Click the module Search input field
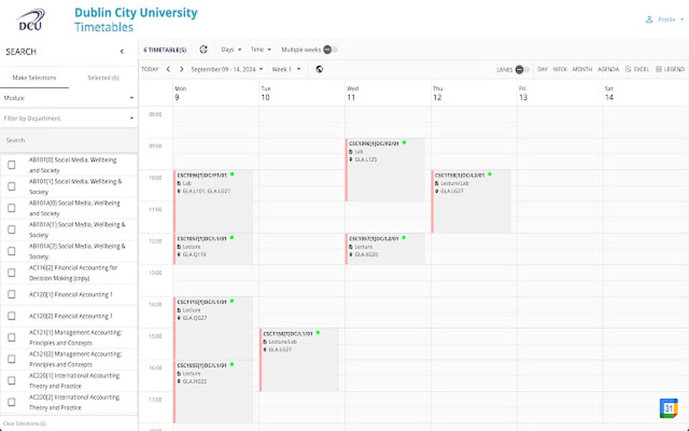 pos(68,140)
